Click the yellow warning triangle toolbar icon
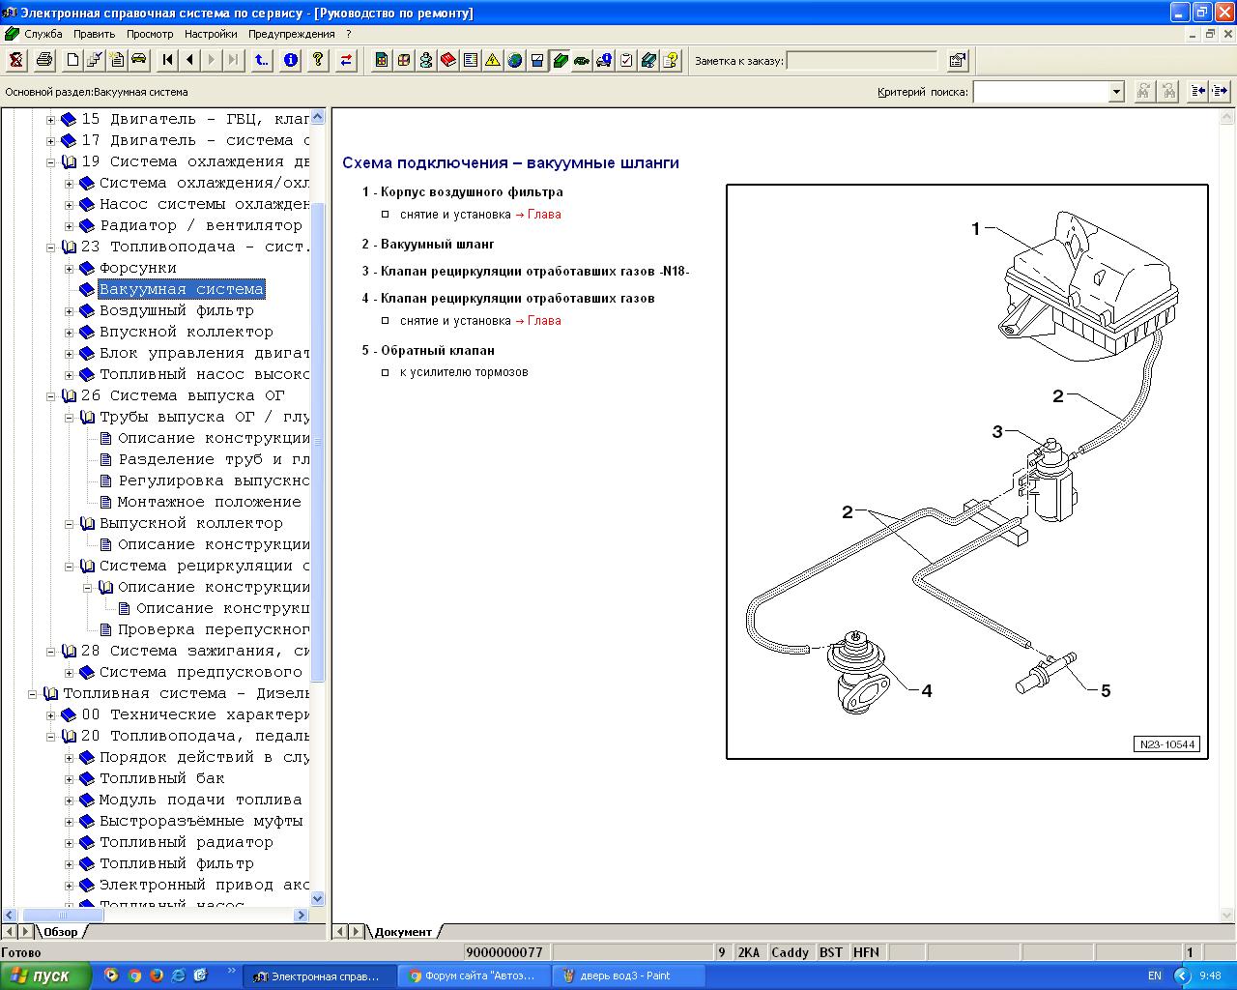Image resolution: width=1237 pixels, height=990 pixels. click(493, 60)
